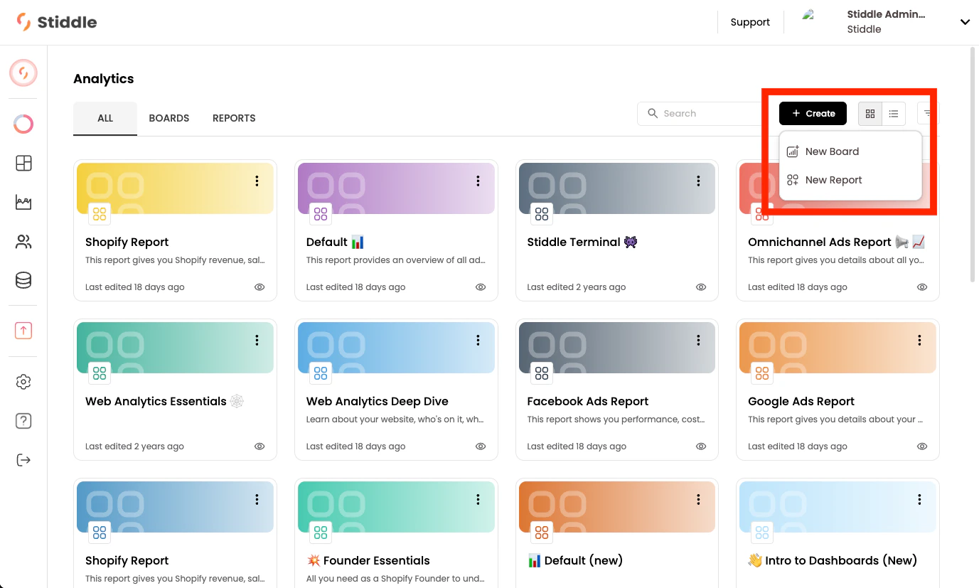Open three-dot menu on Default (new) card
The width and height of the screenshot is (979, 588).
click(699, 500)
